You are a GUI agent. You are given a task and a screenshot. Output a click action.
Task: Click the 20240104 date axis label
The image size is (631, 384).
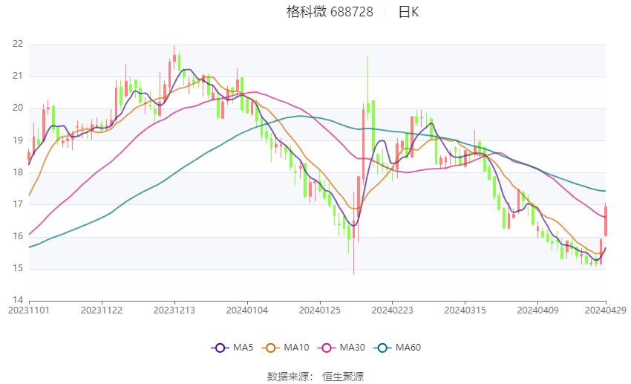click(x=247, y=310)
